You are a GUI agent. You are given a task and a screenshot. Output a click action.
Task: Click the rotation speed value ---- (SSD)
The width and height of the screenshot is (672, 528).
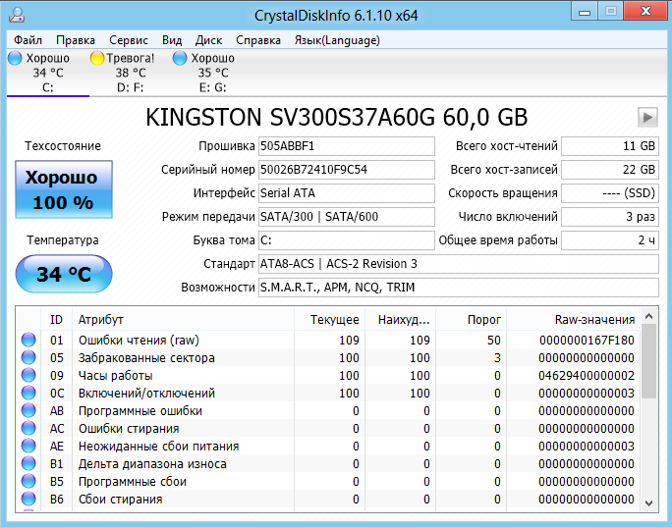(x=610, y=193)
